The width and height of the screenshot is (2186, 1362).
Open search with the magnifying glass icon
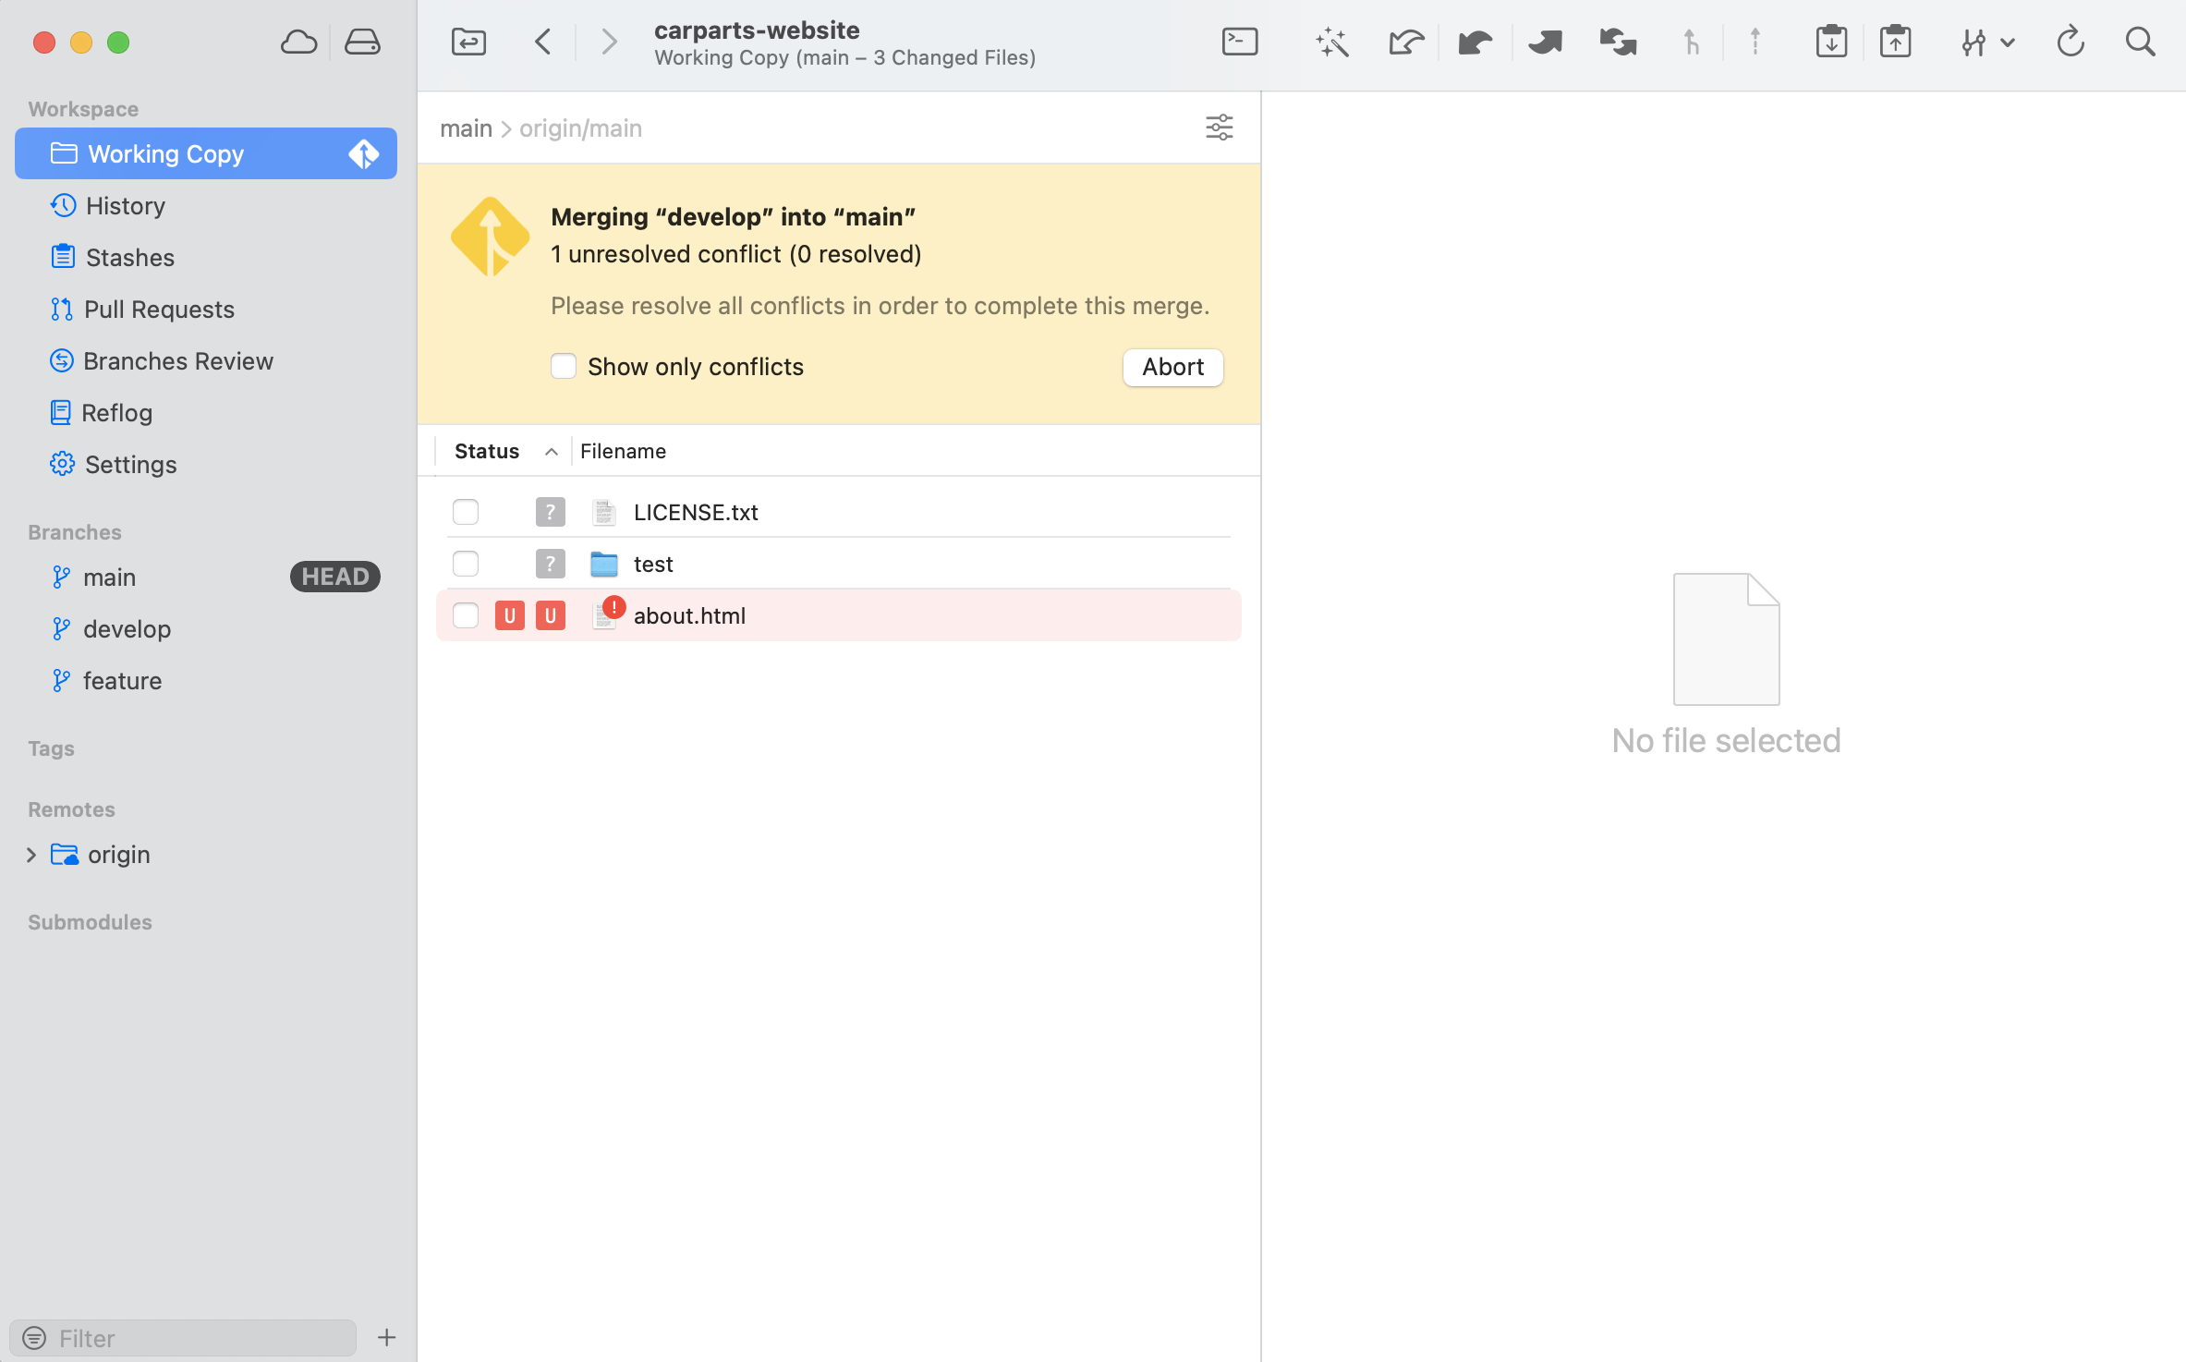[2140, 43]
